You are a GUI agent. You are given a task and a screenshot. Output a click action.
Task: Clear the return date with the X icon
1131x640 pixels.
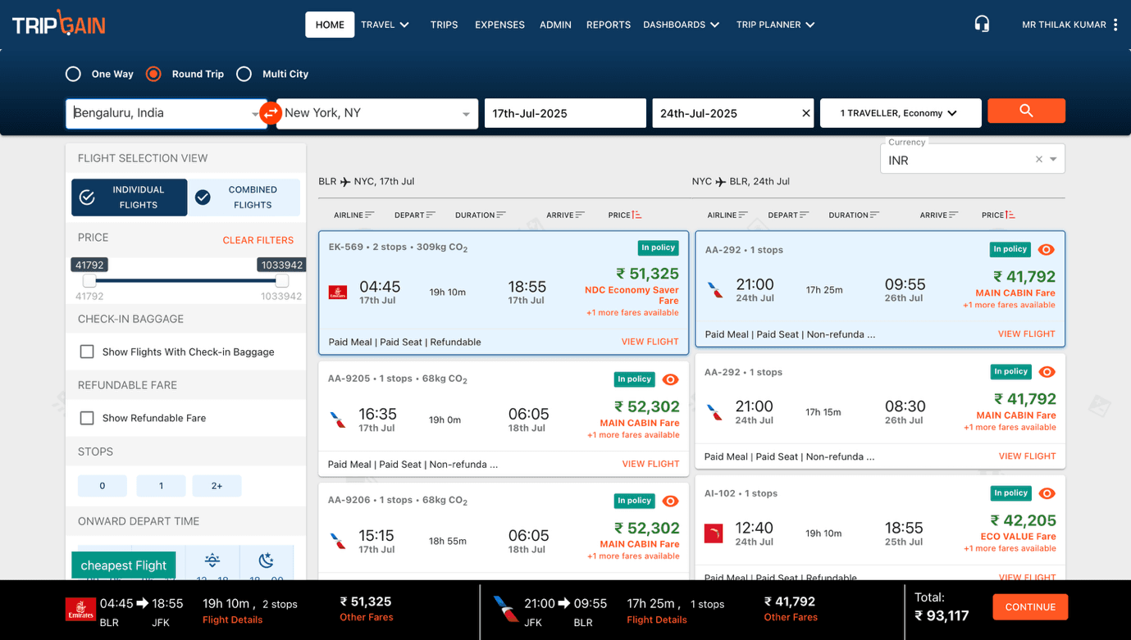pos(805,113)
